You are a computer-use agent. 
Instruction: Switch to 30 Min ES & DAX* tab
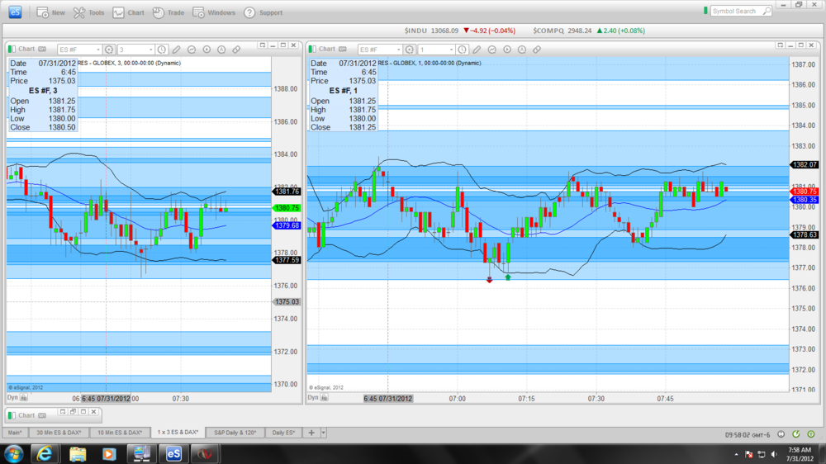coord(59,433)
